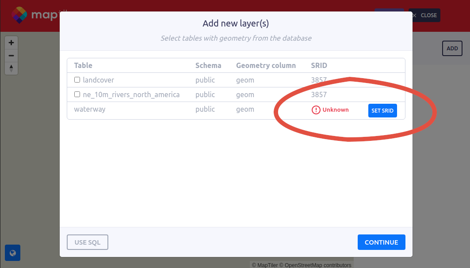Open OpenStreetMap contributors attribution link
The width and height of the screenshot is (470, 268).
click(318, 265)
